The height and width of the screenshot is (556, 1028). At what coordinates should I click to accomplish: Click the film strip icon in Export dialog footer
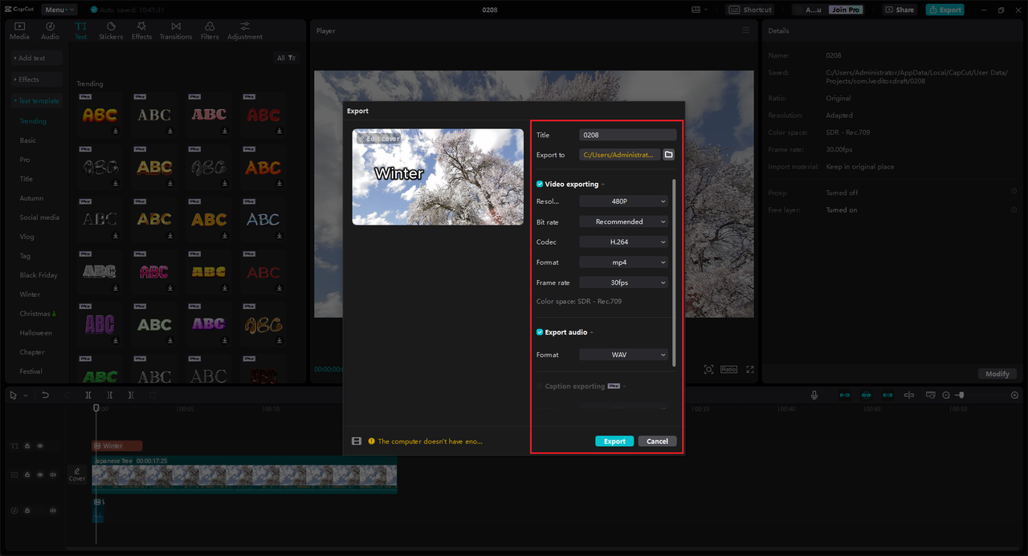click(357, 441)
